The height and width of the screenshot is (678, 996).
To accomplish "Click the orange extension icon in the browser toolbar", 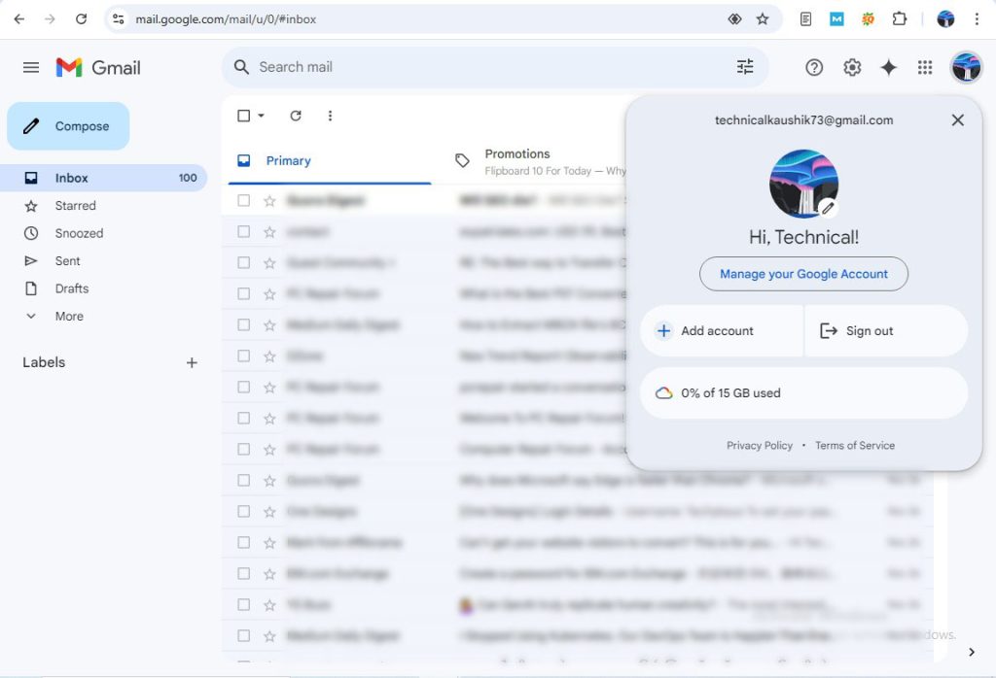I will pos(868,19).
